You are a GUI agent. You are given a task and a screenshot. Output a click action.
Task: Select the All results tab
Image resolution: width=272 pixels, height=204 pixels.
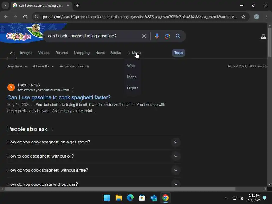(12, 53)
